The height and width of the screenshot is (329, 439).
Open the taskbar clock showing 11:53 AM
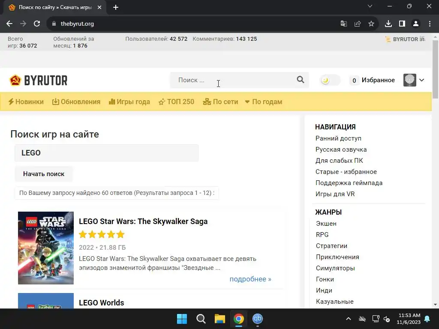coord(409,319)
